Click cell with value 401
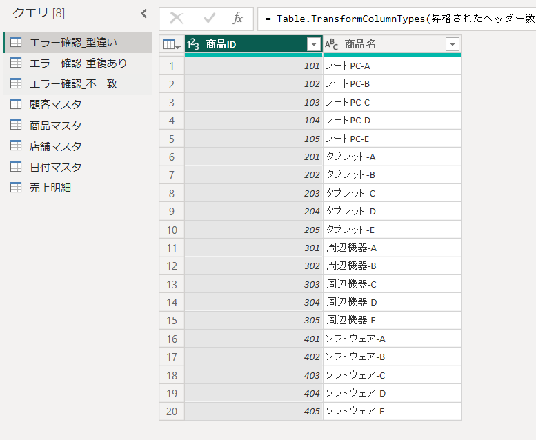The image size is (536, 440). coord(254,339)
